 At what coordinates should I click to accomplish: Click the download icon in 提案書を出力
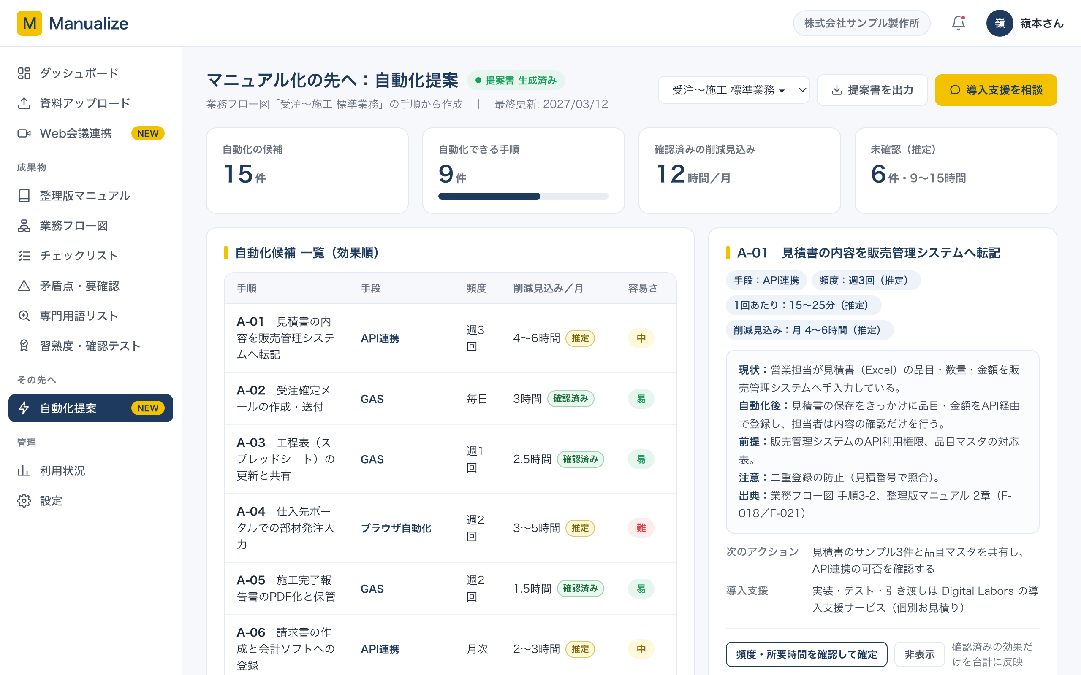tap(837, 90)
